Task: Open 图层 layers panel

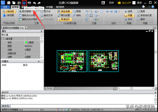Action: coord(77,11)
